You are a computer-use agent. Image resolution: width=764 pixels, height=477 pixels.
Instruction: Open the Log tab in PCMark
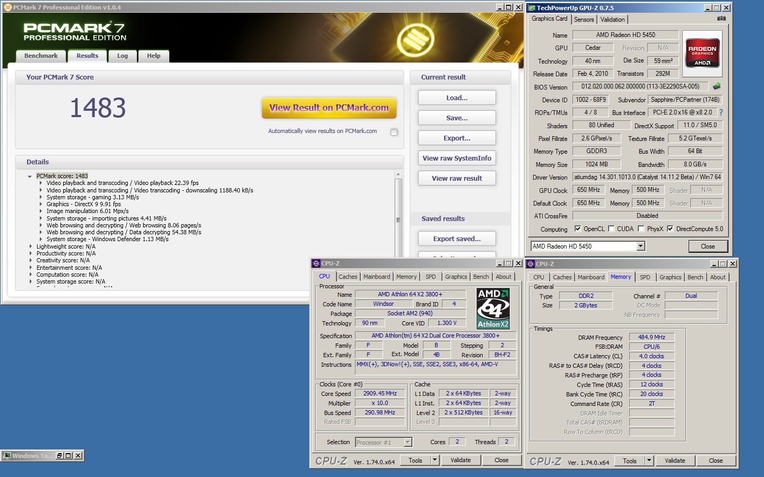[123, 56]
